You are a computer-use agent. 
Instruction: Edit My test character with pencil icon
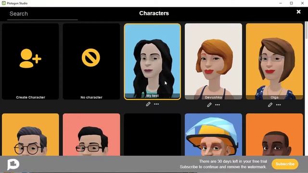[148, 104]
